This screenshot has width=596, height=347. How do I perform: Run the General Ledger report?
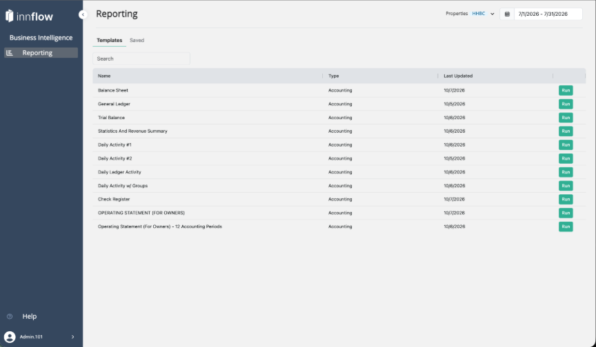pyautogui.click(x=566, y=104)
